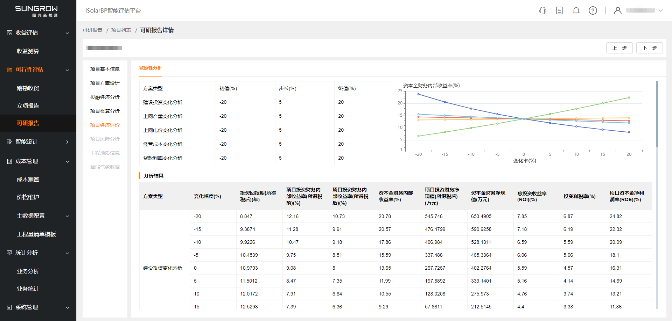Click the 可行性评估 sidebar icon
The height and width of the screenshot is (321, 672).
click(x=9, y=70)
